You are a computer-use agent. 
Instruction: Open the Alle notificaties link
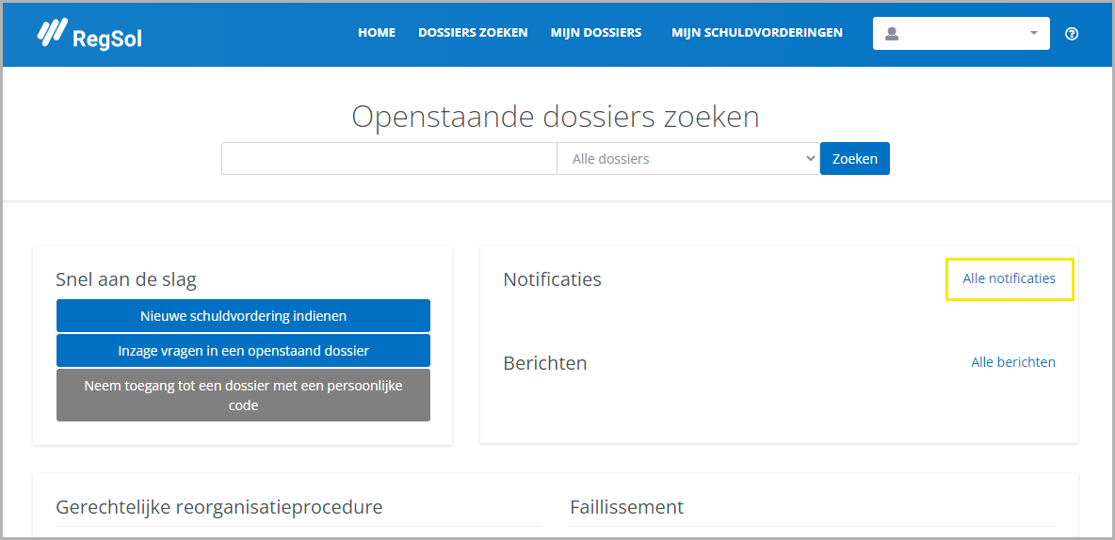[1009, 278]
